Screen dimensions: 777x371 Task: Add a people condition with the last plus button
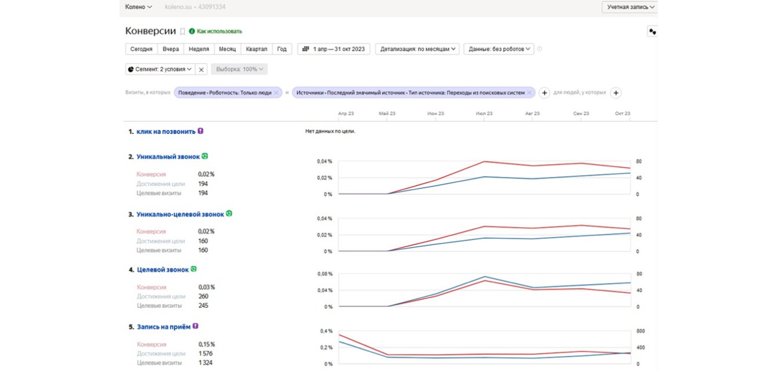[616, 93]
